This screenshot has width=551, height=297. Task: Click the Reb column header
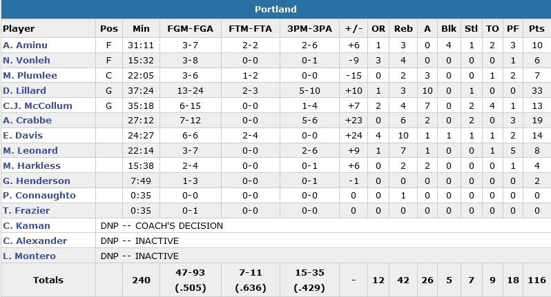[403, 29]
